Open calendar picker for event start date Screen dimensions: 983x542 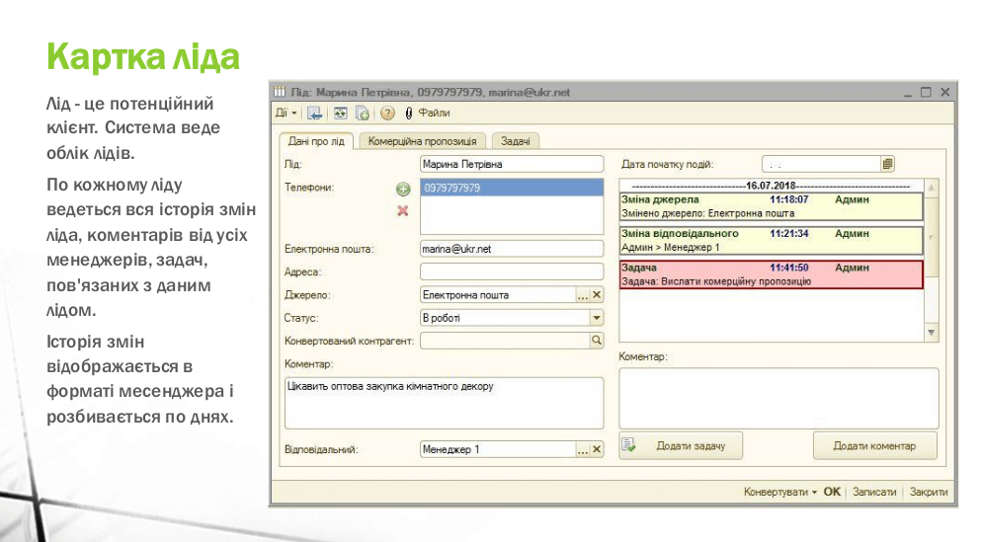tap(887, 164)
